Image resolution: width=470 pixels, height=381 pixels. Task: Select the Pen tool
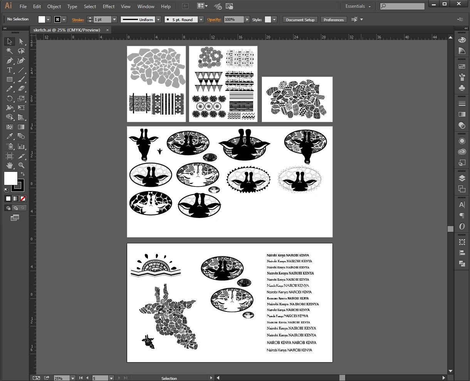click(x=10, y=61)
